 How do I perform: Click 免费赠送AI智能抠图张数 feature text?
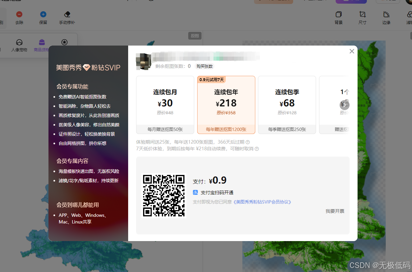82,97
